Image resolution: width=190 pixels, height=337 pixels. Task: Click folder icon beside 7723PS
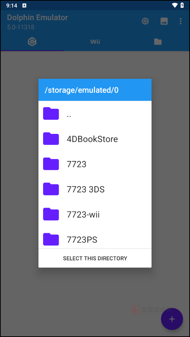click(x=51, y=239)
